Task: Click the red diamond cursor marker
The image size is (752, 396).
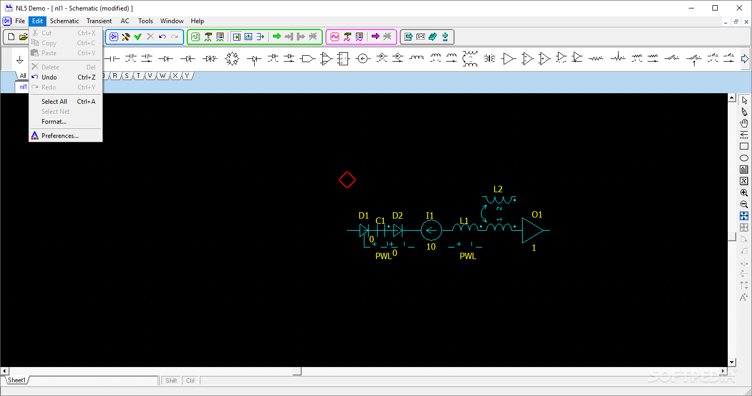Action: click(x=347, y=180)
